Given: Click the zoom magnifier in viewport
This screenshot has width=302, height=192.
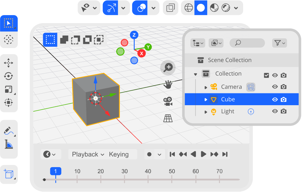Looking at the screenshot, I should click(168, 68).
